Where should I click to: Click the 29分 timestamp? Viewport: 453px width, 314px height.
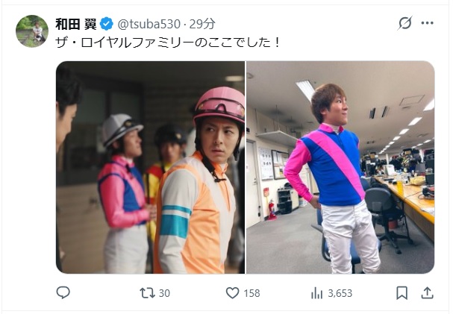202,24
